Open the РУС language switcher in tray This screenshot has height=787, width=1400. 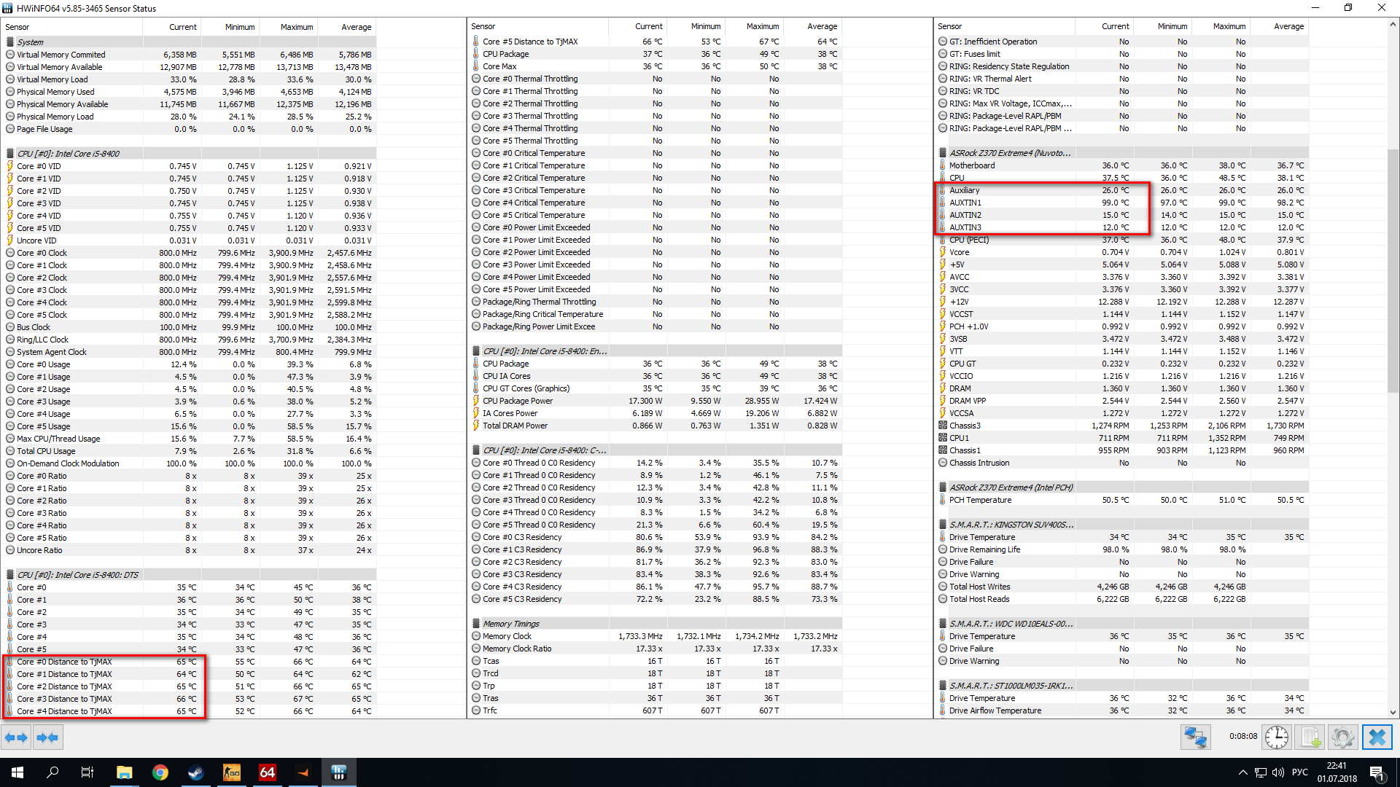[x=1299, y=772]
